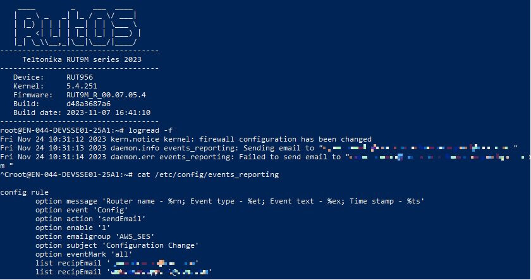Click the device name RUT956
This screenshot has height=280, width=531.
80,77
